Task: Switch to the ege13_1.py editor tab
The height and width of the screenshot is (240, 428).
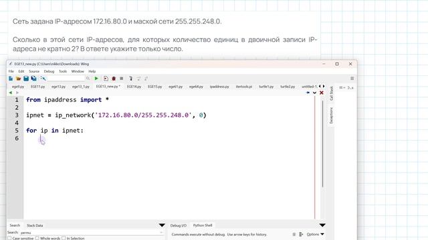Action: pyautogui.click(x=81, y=87)
